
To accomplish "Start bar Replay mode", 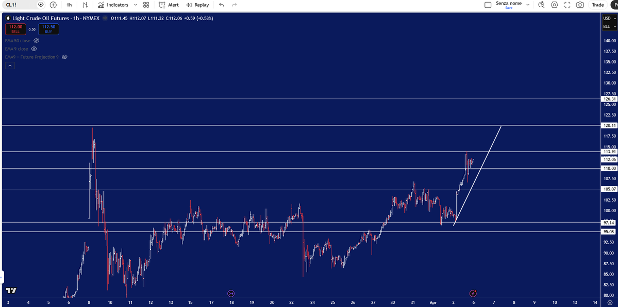I will point(197,5).
